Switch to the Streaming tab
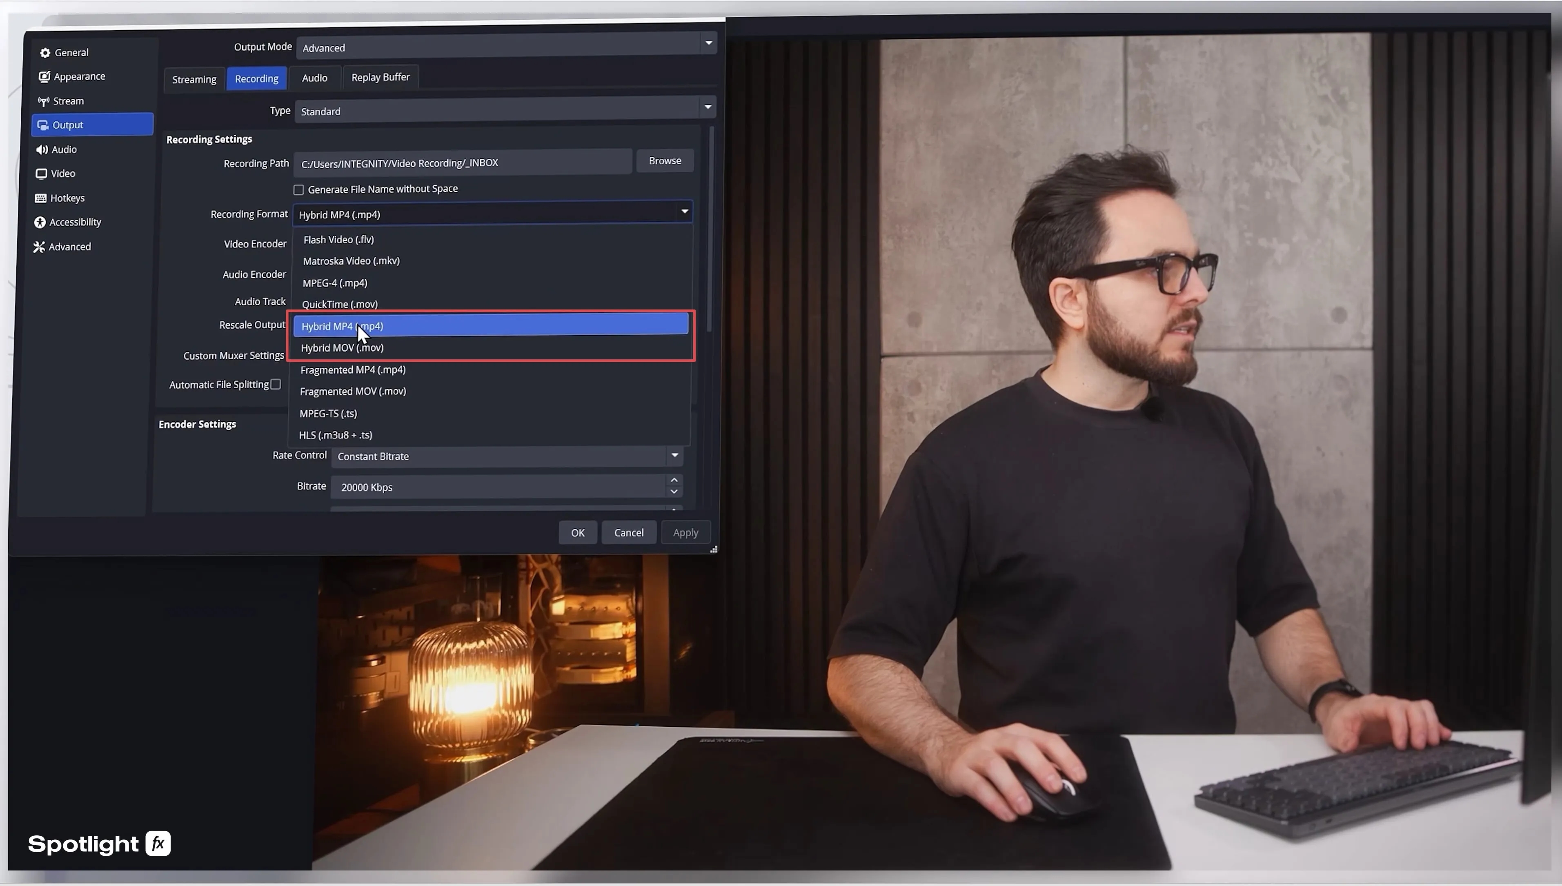The height and width of the screenshot is (886, 1562). [194, 80]
